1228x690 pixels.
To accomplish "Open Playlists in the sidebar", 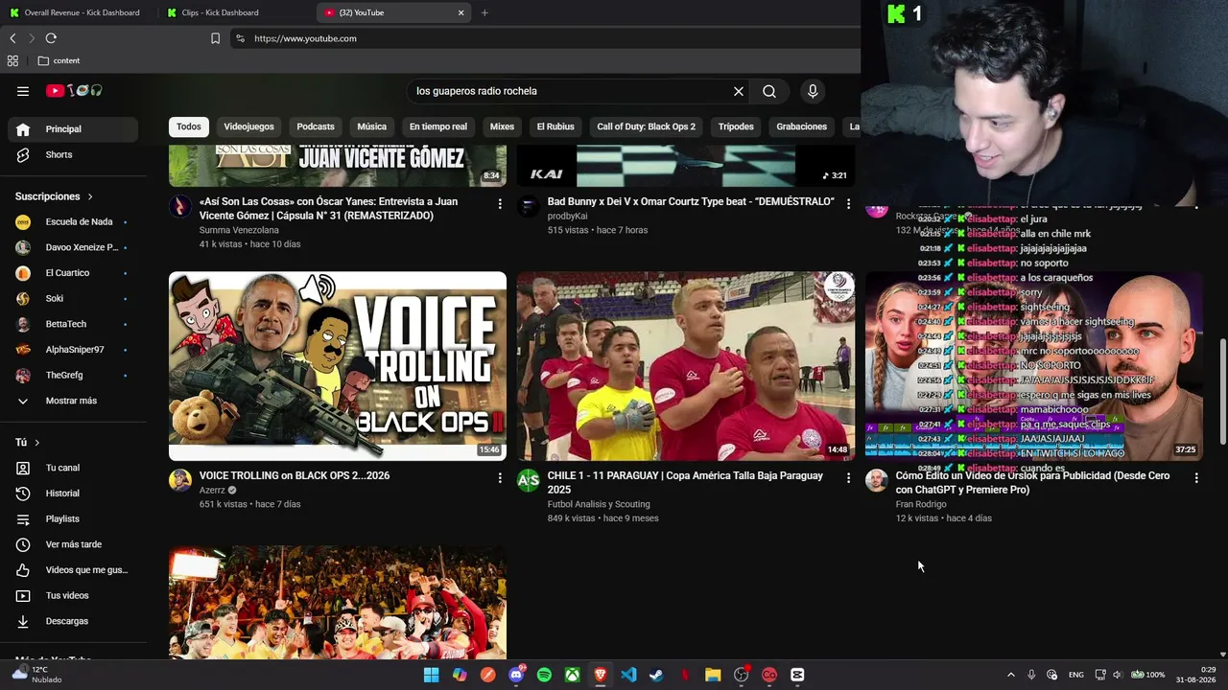I will click(x=73, y=518).
